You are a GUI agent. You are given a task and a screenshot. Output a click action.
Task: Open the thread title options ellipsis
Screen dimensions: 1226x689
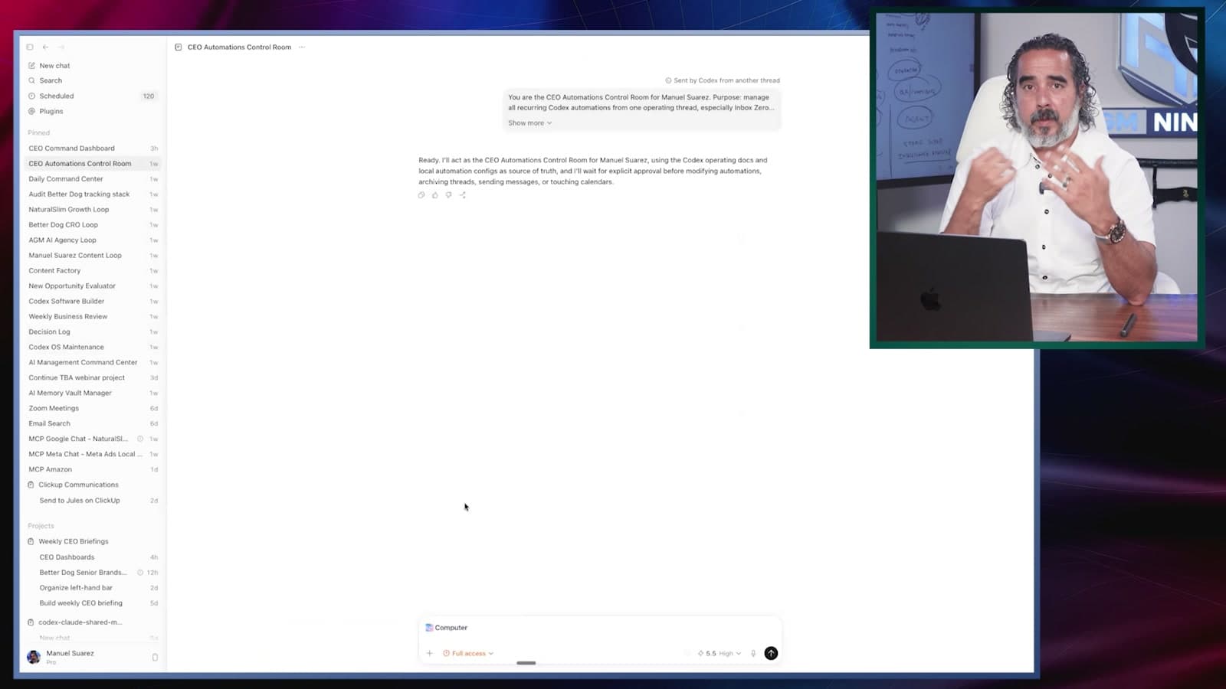pyautogui.click(x=302, y=47)
